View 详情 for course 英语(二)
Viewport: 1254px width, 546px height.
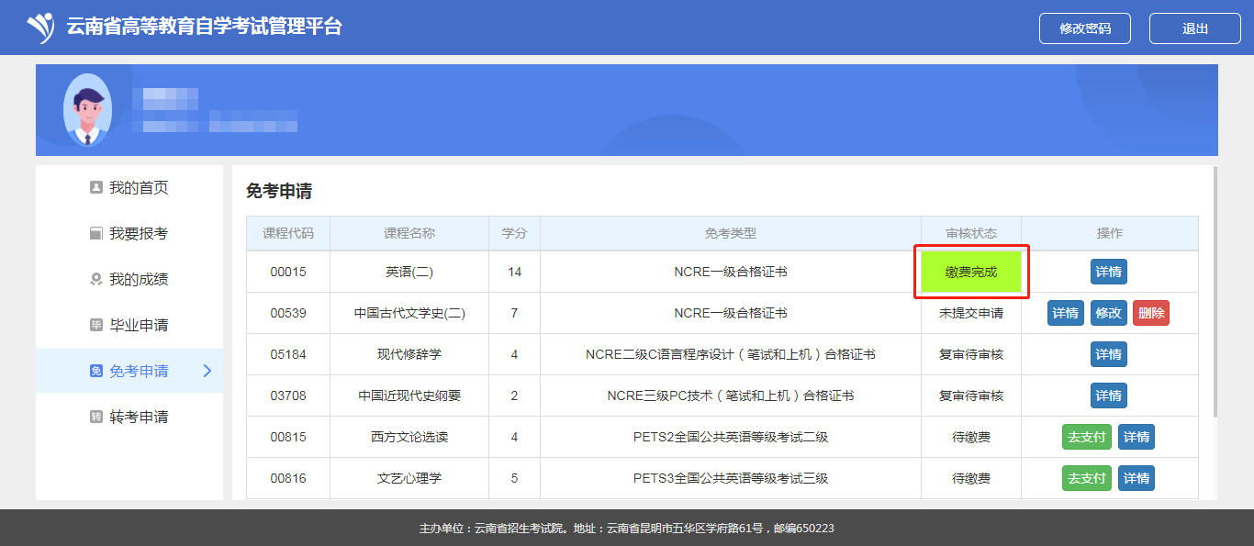tap(1108, 272)
